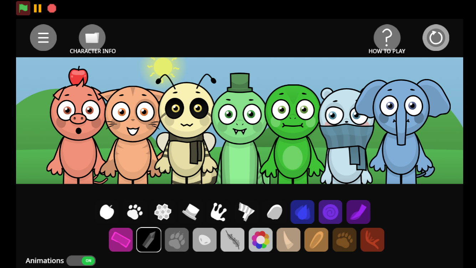Select the white elephant ear icon

(x=275, y=212)
